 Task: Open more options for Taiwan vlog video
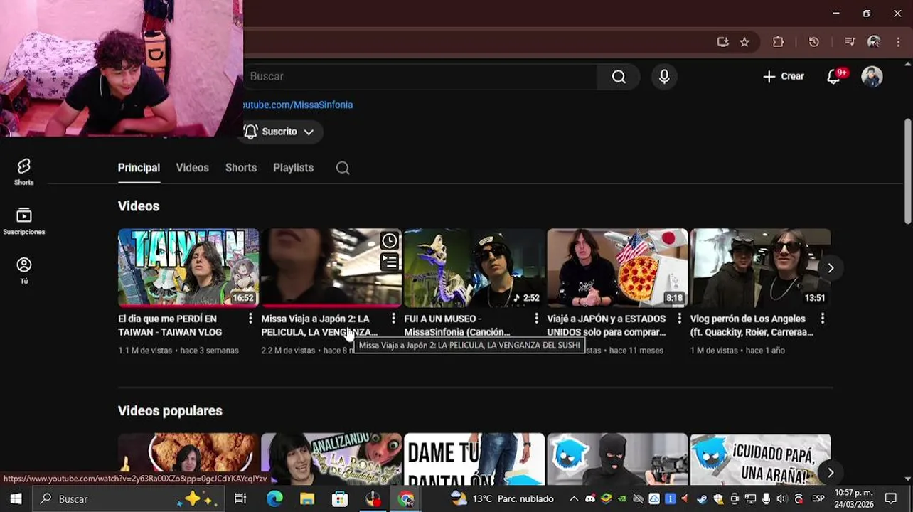(x=250, y=319)
